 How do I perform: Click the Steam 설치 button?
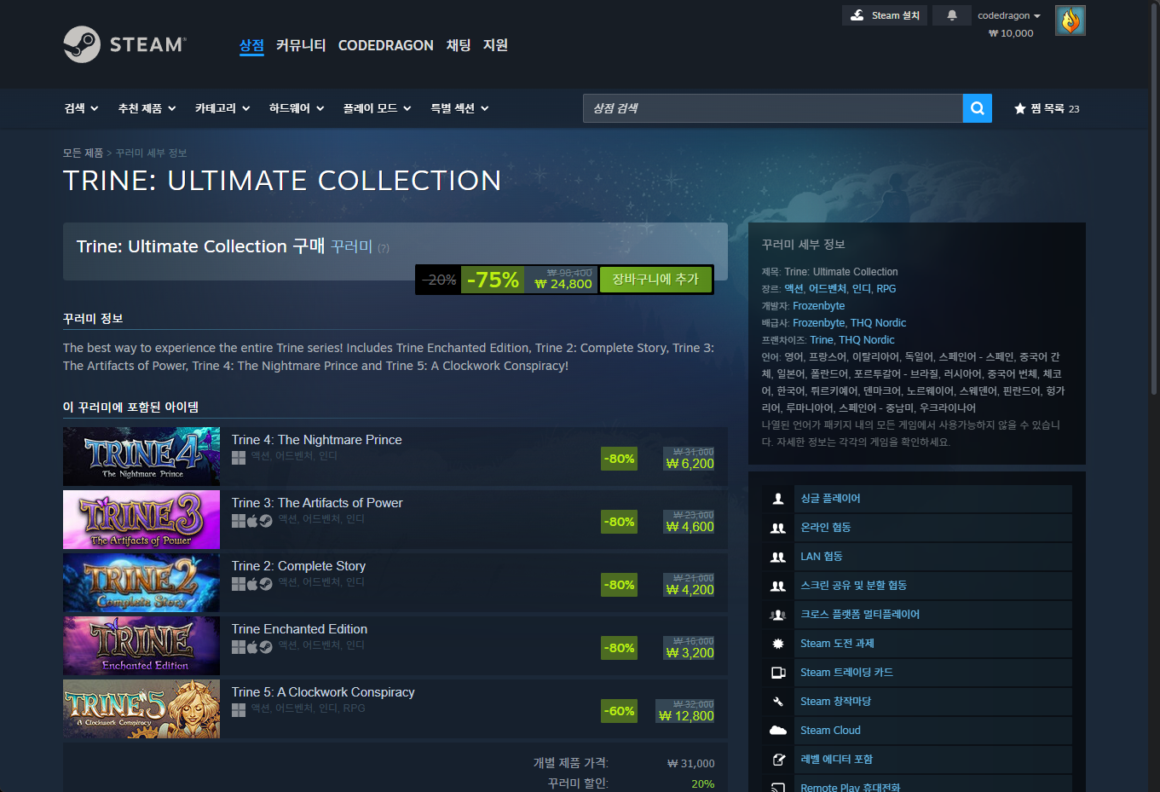[886, 15]
